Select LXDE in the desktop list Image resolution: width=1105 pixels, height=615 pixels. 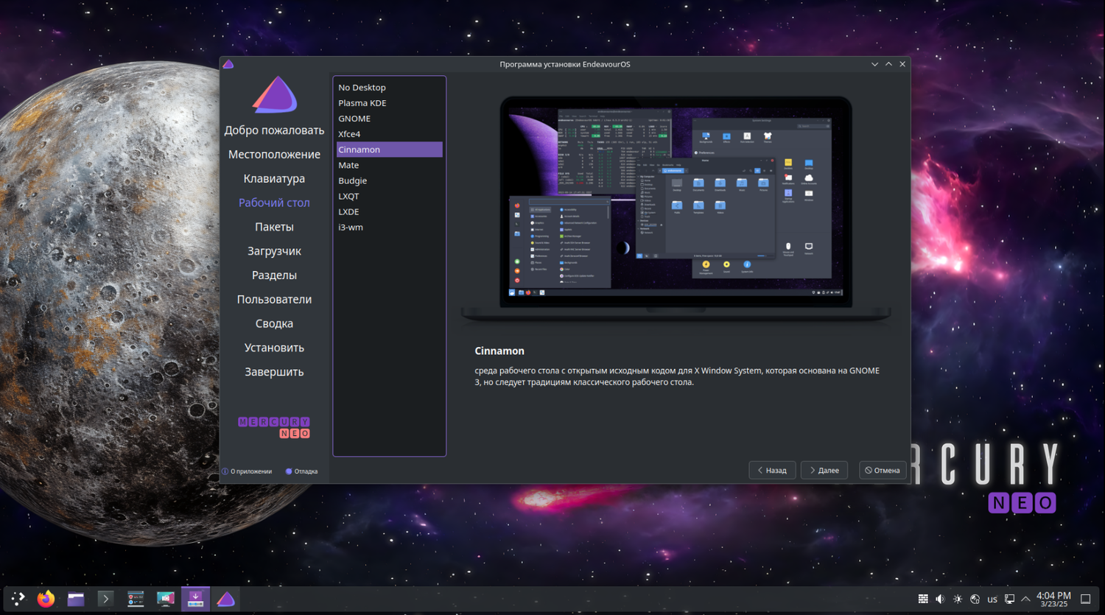tap(390, 211)
